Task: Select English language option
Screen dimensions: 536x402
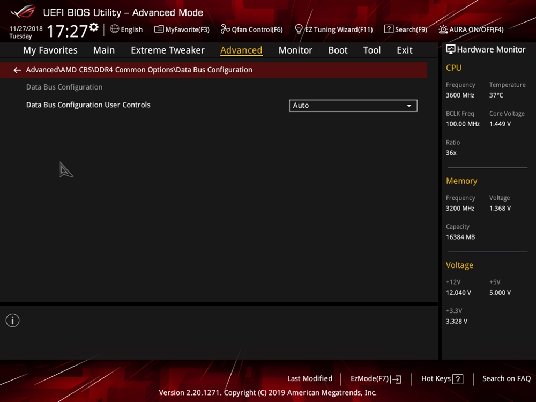Action: click(132, 29)
